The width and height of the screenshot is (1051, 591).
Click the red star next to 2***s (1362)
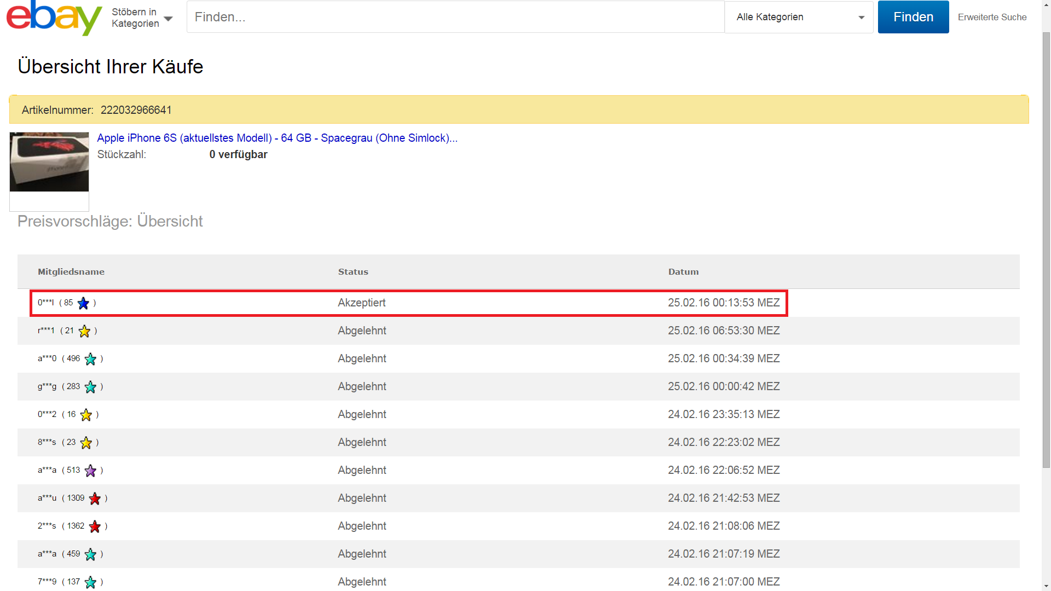point(95,526)
